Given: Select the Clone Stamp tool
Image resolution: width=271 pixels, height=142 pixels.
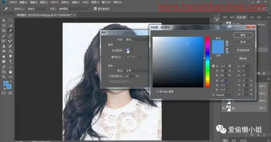Looking at the screenshot, I should (3, 46).
